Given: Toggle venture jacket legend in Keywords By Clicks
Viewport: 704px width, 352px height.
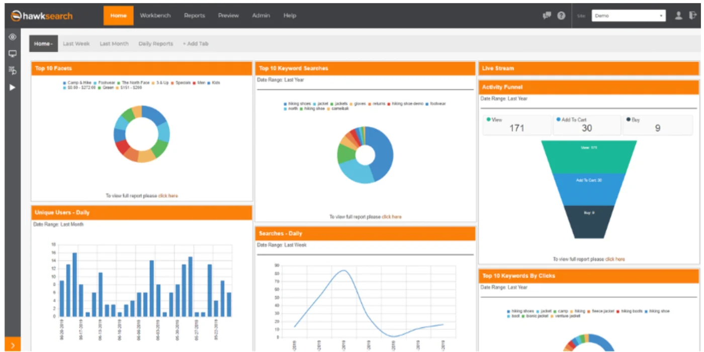Looking at the screenshot, I should [566, 316].
